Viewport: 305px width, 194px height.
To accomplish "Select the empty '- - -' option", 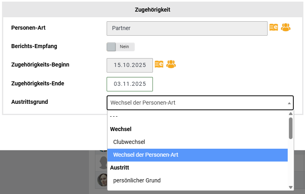I will click(114, 116).
